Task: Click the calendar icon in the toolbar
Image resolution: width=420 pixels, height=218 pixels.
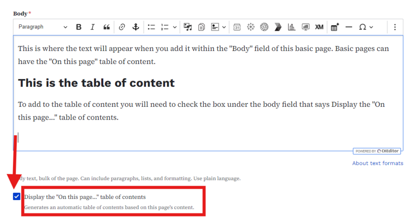Action: (237, 27)
